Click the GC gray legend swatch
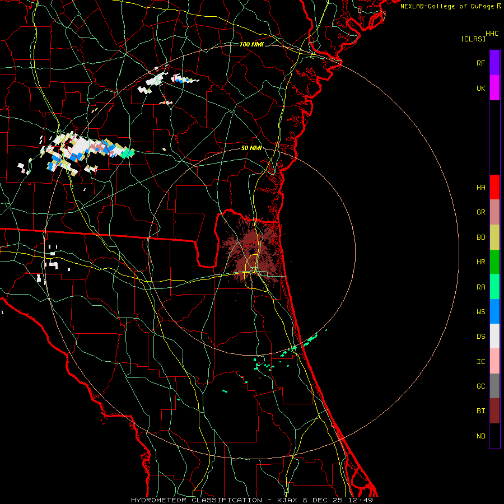 [494, 386]
